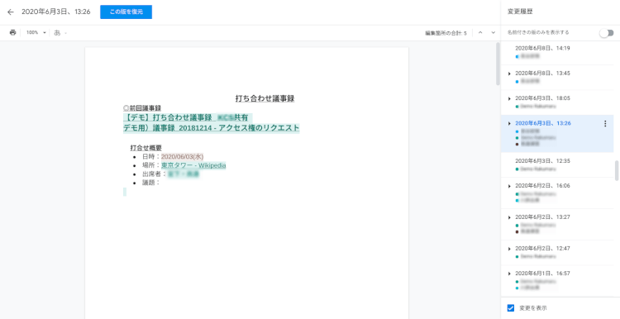The height and width of the screenshot is (319, 620).
Task: Click the print icon
Action: point(12,33)
